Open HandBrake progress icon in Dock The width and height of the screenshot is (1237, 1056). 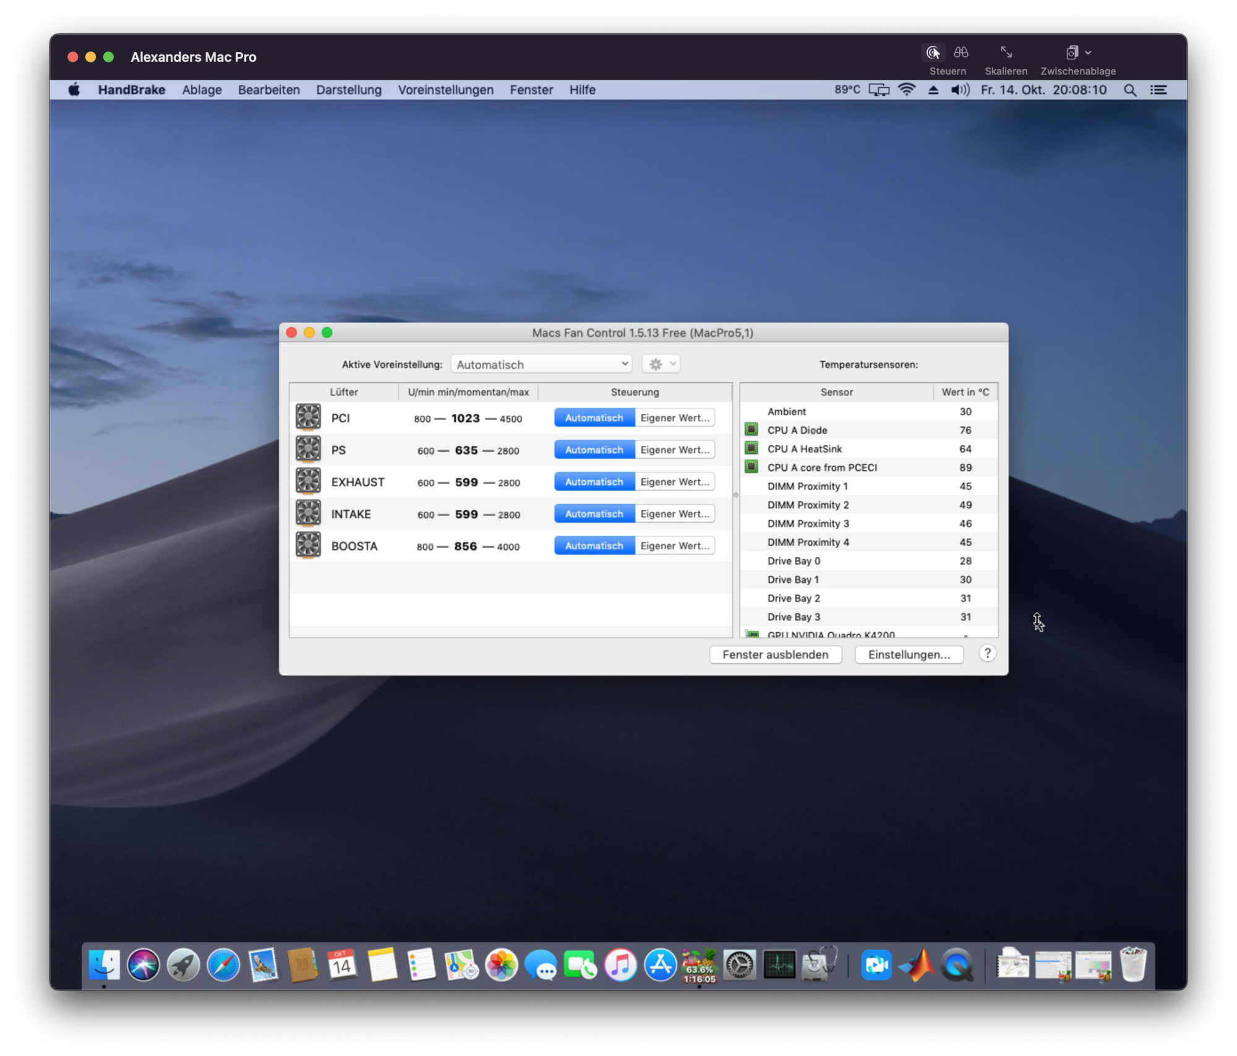coord(700,966)
